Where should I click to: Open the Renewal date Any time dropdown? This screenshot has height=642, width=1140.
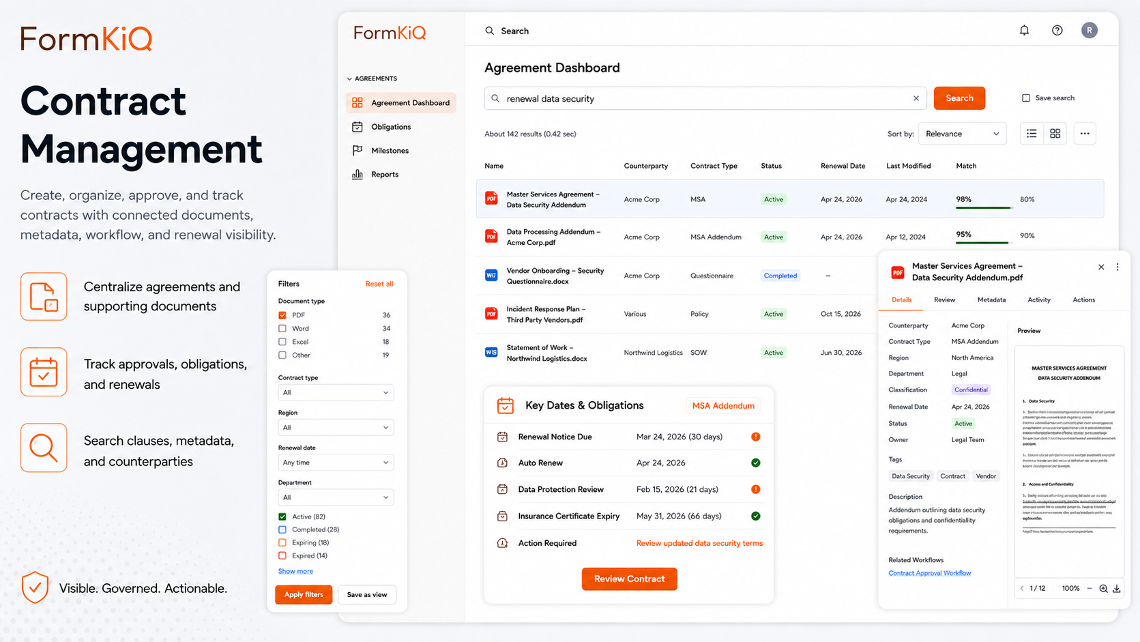(x=336, y=463)
